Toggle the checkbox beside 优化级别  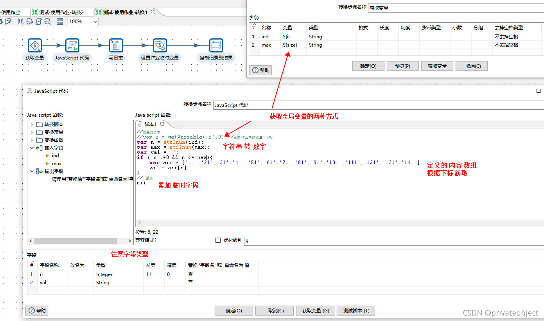tap(218, 240)
